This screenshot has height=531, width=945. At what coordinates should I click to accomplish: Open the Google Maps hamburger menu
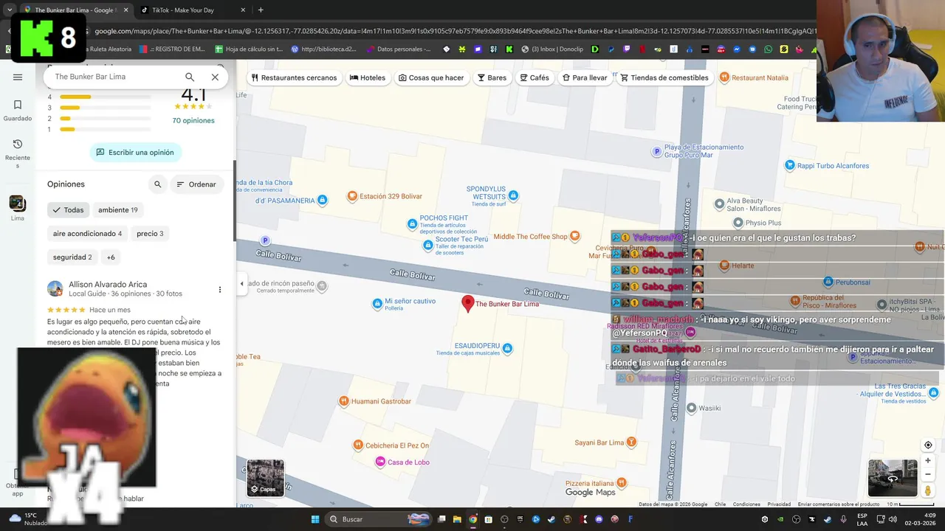pyautogui.click(x=18, y=77)
